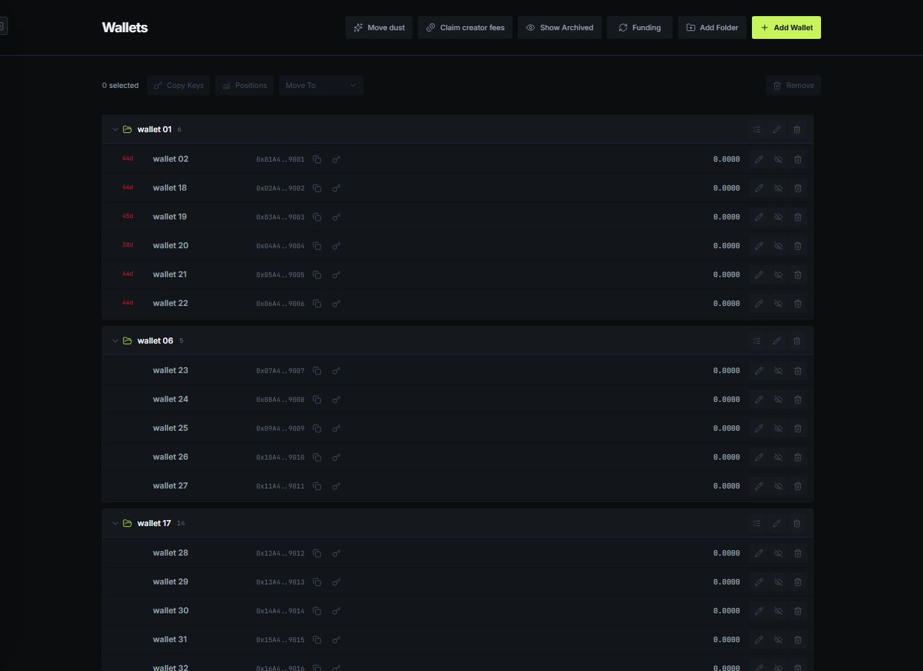Collapse the wallet 06 folder chevron

coord(115,341)
